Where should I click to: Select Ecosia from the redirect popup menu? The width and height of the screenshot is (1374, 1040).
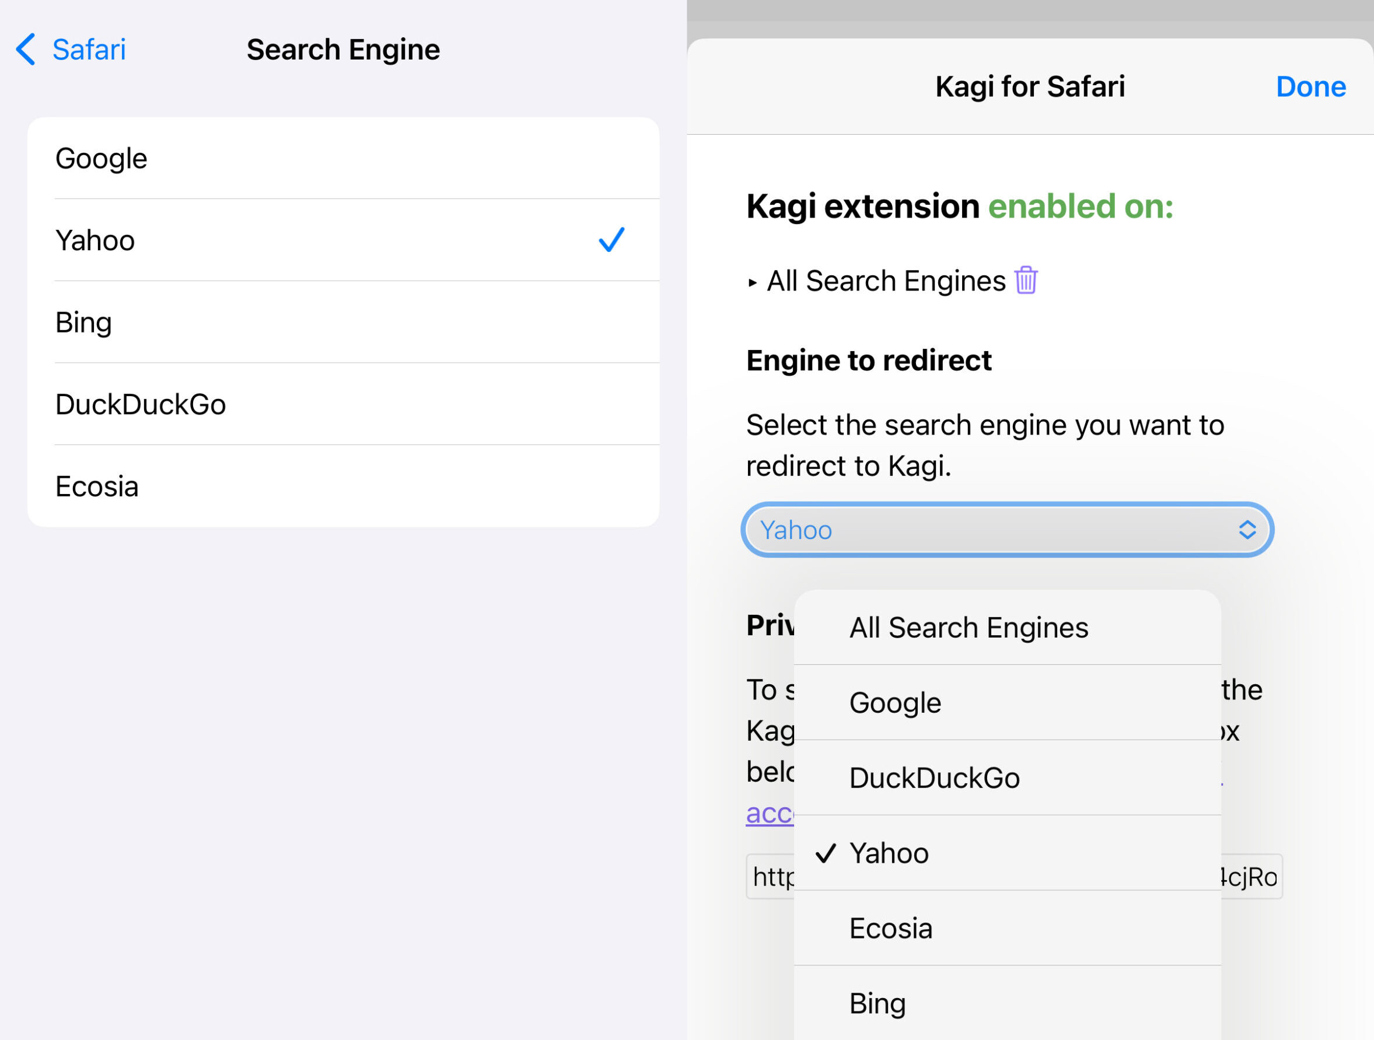click(x=891, y=928)
